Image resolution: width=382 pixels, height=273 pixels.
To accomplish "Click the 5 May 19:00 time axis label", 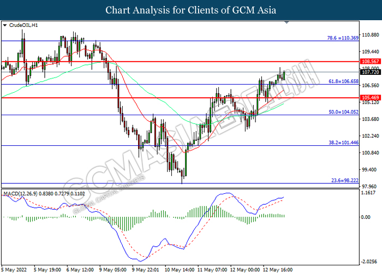I will (47, 270).
